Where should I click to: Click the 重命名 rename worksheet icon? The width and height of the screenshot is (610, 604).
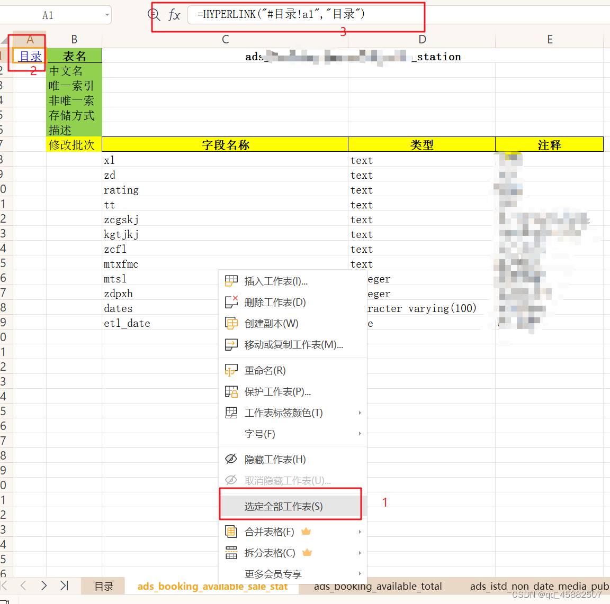[x=231, y=370]
